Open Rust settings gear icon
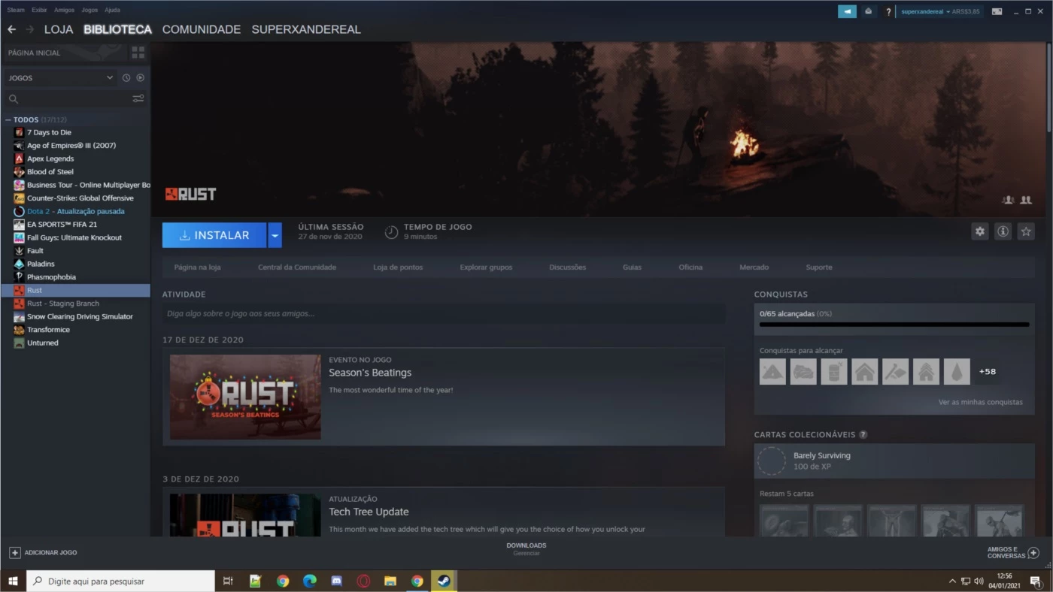Viewport: 1053px width, 592px height. click(x=979, y=231)
